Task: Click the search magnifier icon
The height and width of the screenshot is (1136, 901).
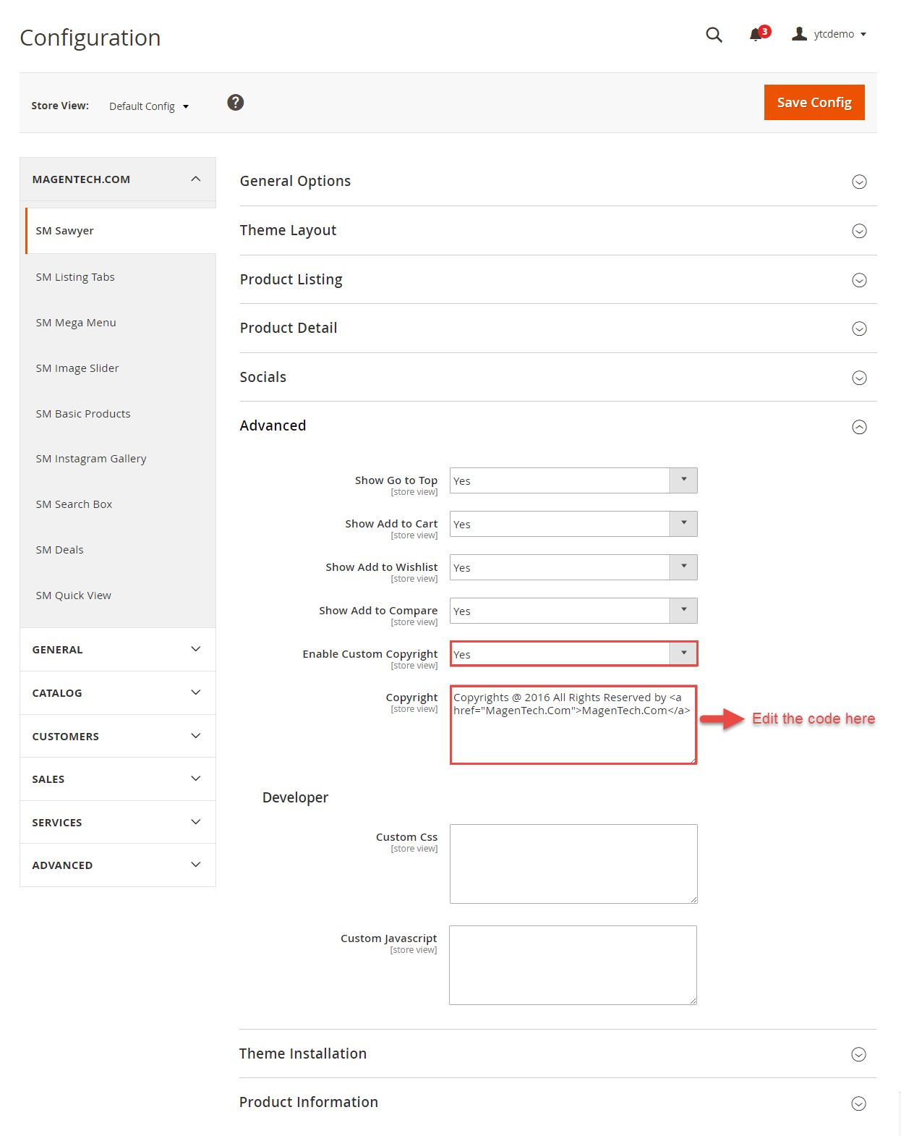Action: coord(714,34)
